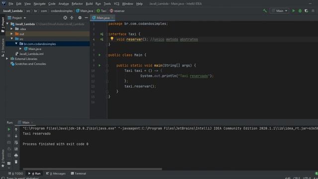The height and width of the screenshot is (179, 318).
Task: Collapse the src folder
Action: [x=11, y=39]
